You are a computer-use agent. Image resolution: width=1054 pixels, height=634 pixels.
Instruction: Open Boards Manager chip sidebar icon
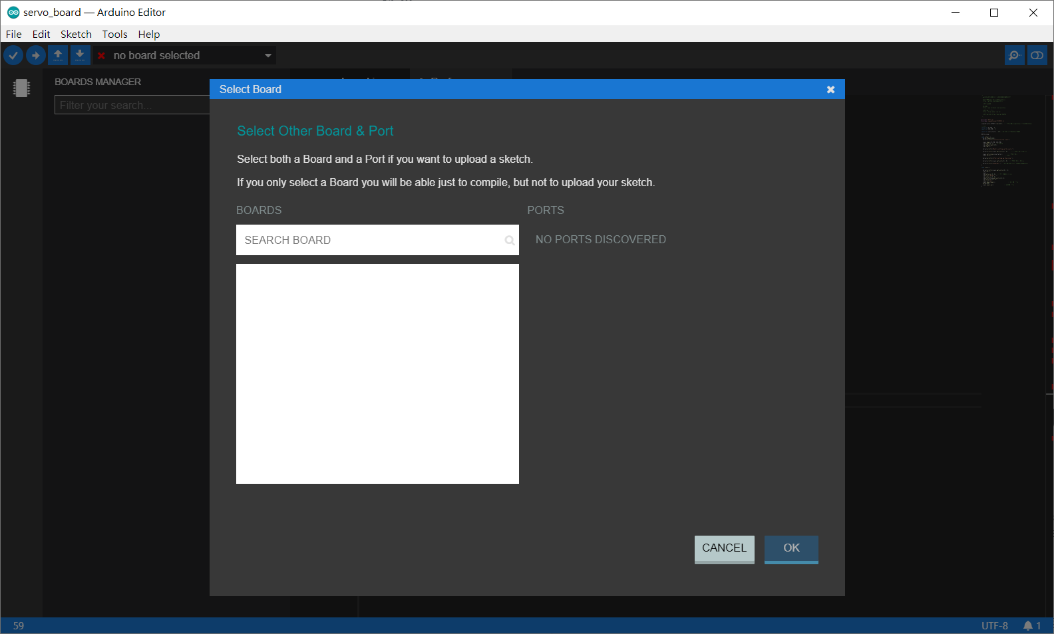tap(21, 88)
